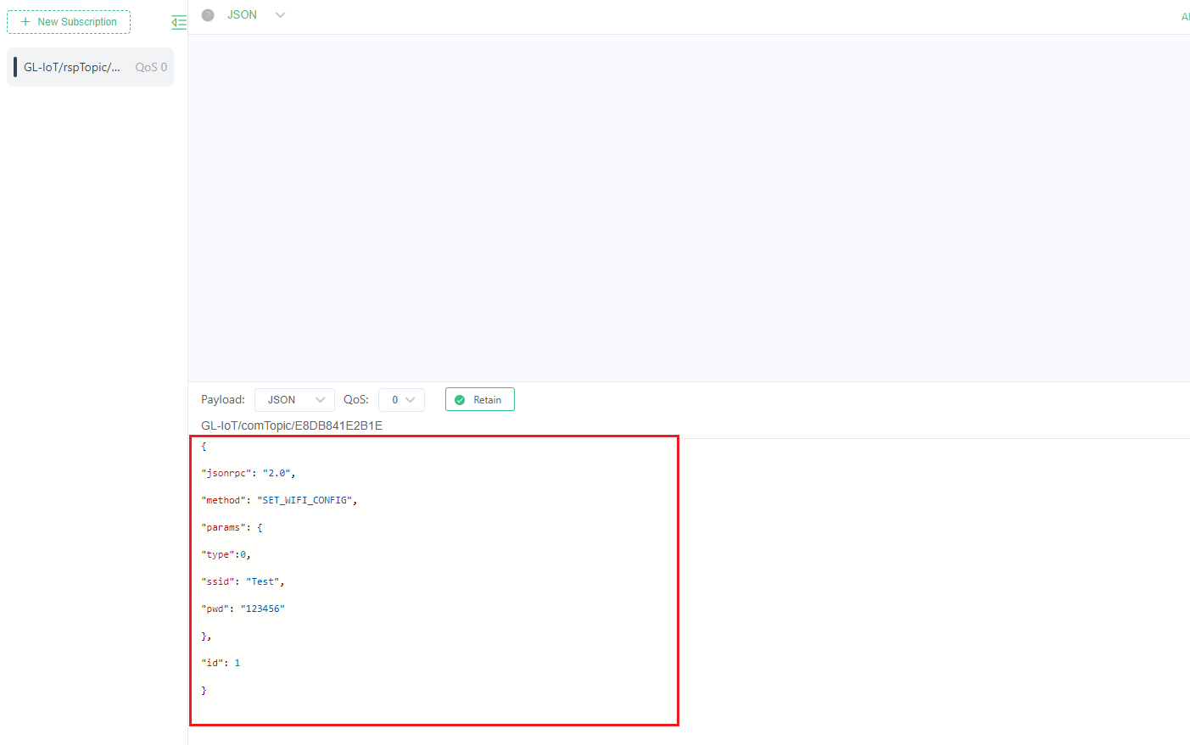1190x745 pixels.
Task: Click the Payload: label
Action: (x=223, y=400)
